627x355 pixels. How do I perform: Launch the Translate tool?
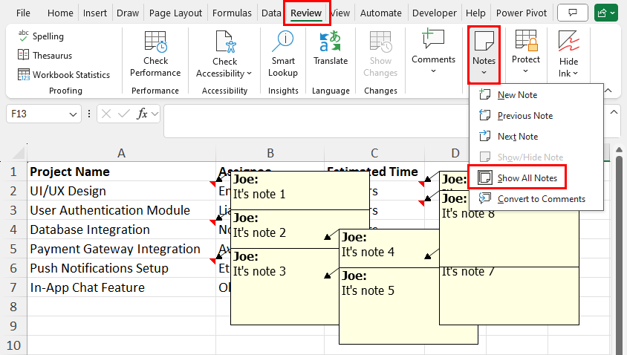coord(331,48)
